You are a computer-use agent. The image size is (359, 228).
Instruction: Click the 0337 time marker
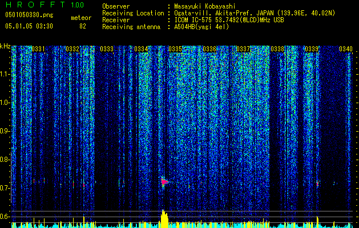(243, 48)
